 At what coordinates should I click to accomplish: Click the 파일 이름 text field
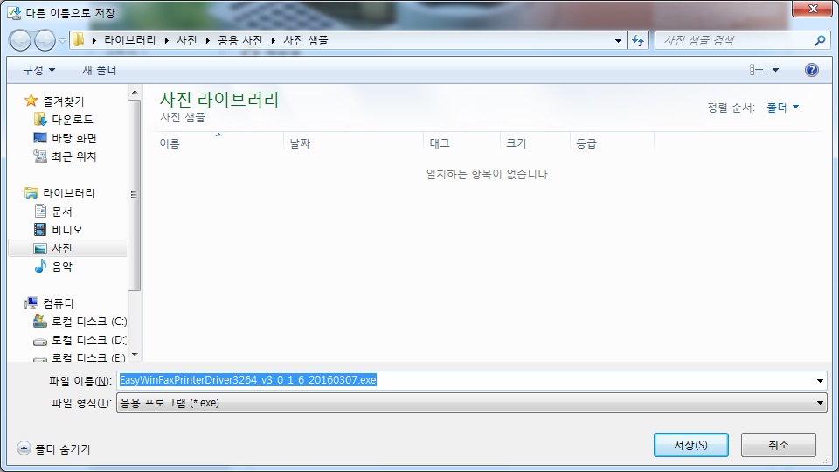coord(466,380)
